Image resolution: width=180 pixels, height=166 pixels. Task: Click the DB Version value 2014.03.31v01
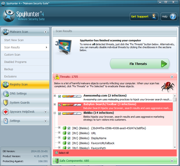(x=39, y=151)
